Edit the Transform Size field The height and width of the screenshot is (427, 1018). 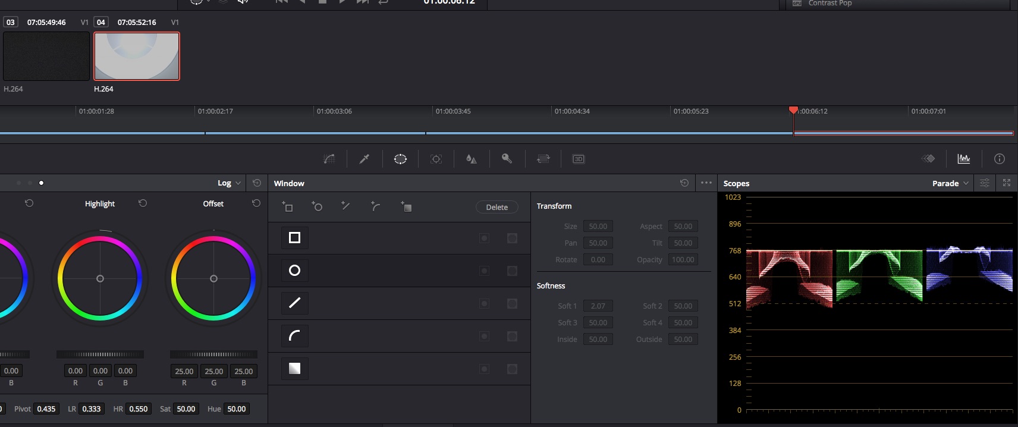(x=598, y=226)
